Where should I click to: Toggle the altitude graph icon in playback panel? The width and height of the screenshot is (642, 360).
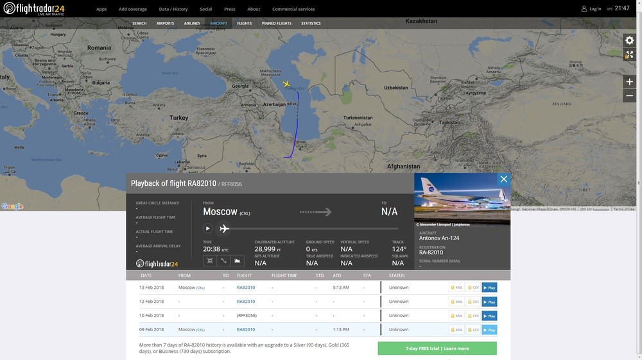pos(238,261)
